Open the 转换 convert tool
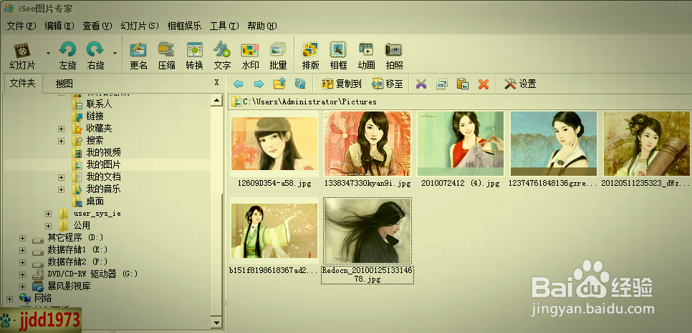This screenshot has width=692, height=333. pos(194,56)
